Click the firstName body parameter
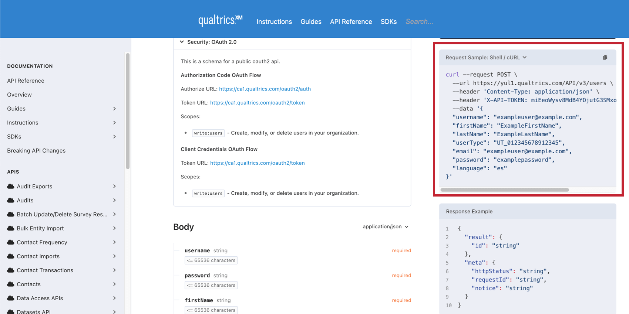The width and height of the screenshot is (629, 314). tap(199, 300)
